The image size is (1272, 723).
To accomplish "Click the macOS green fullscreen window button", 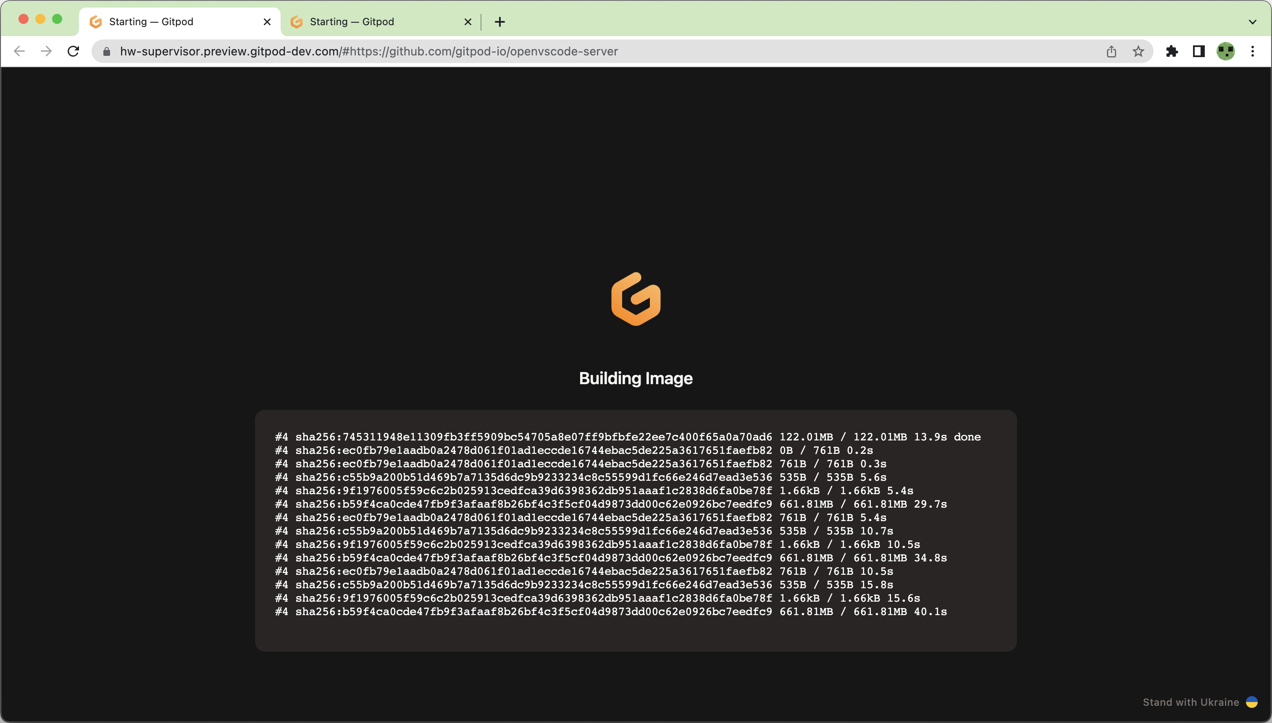I will point(57,19).
